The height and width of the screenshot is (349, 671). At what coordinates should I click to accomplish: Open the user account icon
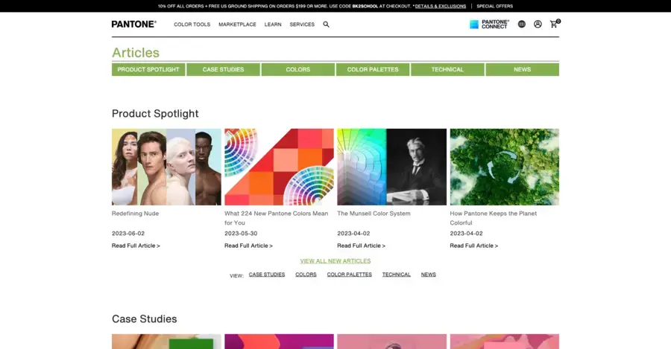[538, 24]
